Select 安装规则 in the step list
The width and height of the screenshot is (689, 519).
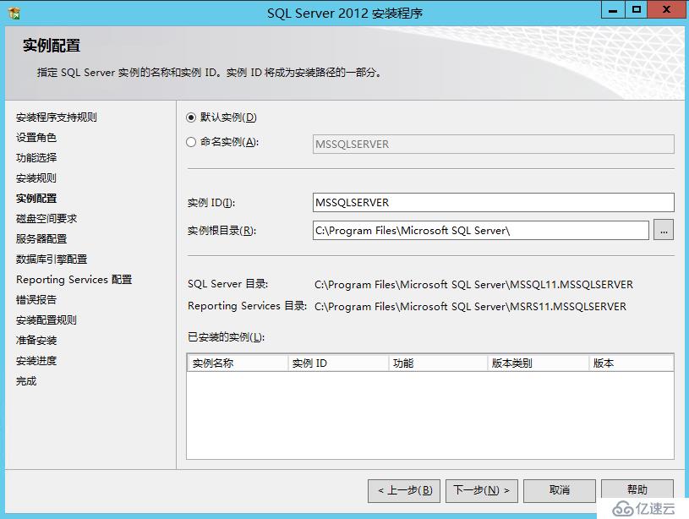click(36, 178)
